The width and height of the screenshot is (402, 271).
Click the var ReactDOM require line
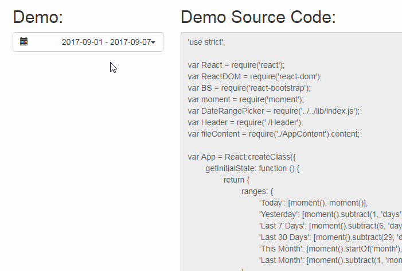tap(255, 76)
